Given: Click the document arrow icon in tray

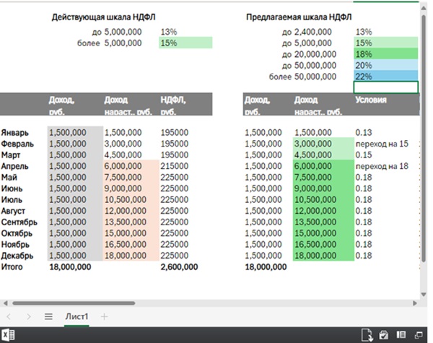Looking at the screenshot, I should click(367, 334).
